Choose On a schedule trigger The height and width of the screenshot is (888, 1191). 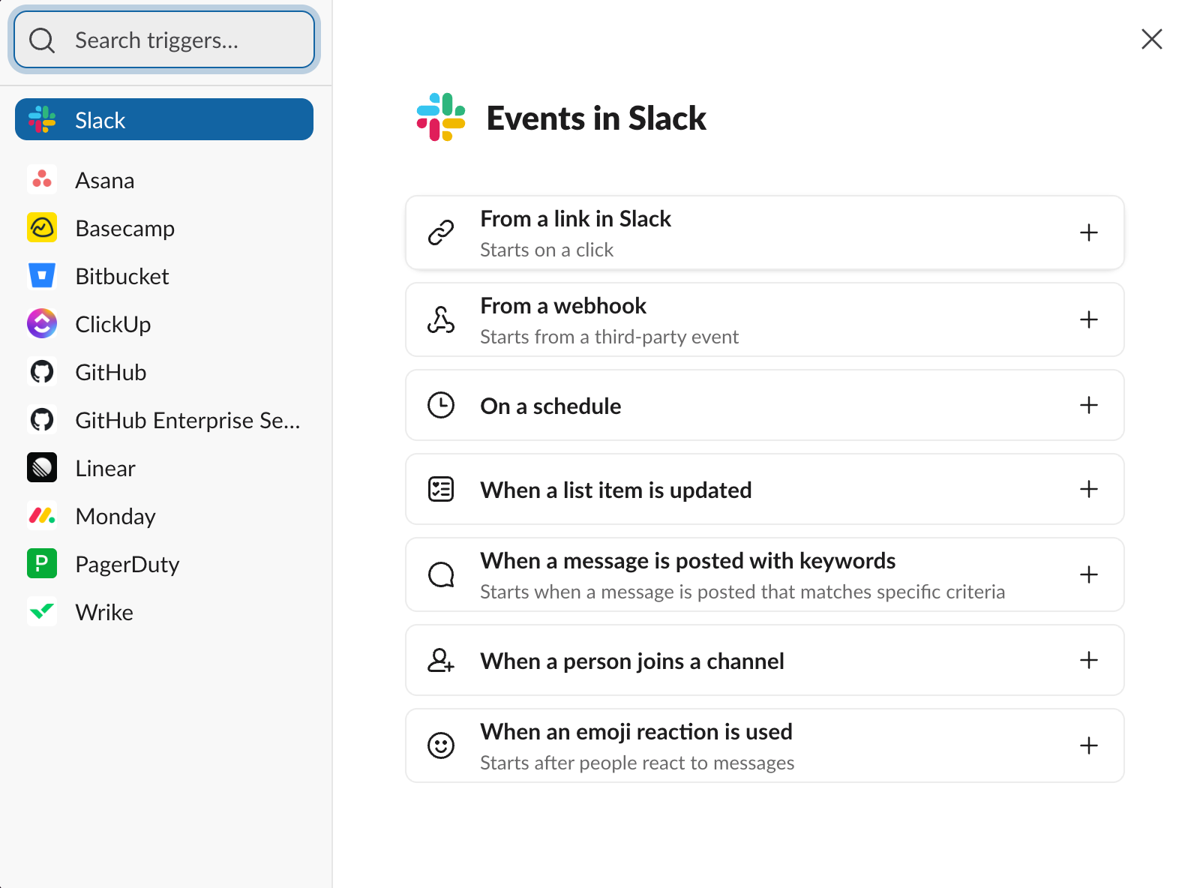[x=765, y=405]
